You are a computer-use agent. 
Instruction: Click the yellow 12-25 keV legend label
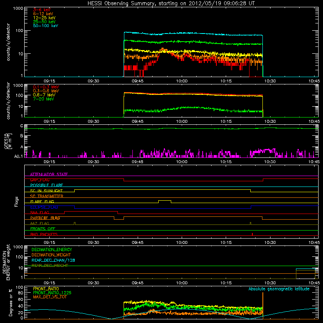click(x=44, y=18)
